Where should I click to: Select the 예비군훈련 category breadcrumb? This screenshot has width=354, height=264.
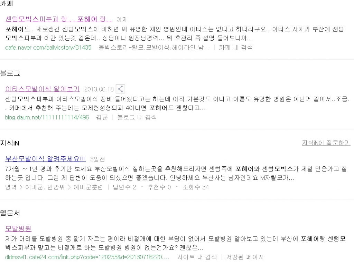[88, 187]
